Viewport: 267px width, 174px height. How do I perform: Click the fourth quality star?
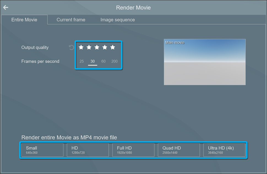(105, 47)
